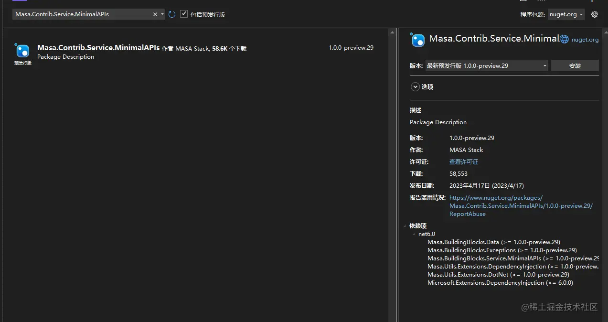Click the Microsoft.Extensions.DependencyInjection dependency entry
The image size is (608, 322).
[500, 283]
